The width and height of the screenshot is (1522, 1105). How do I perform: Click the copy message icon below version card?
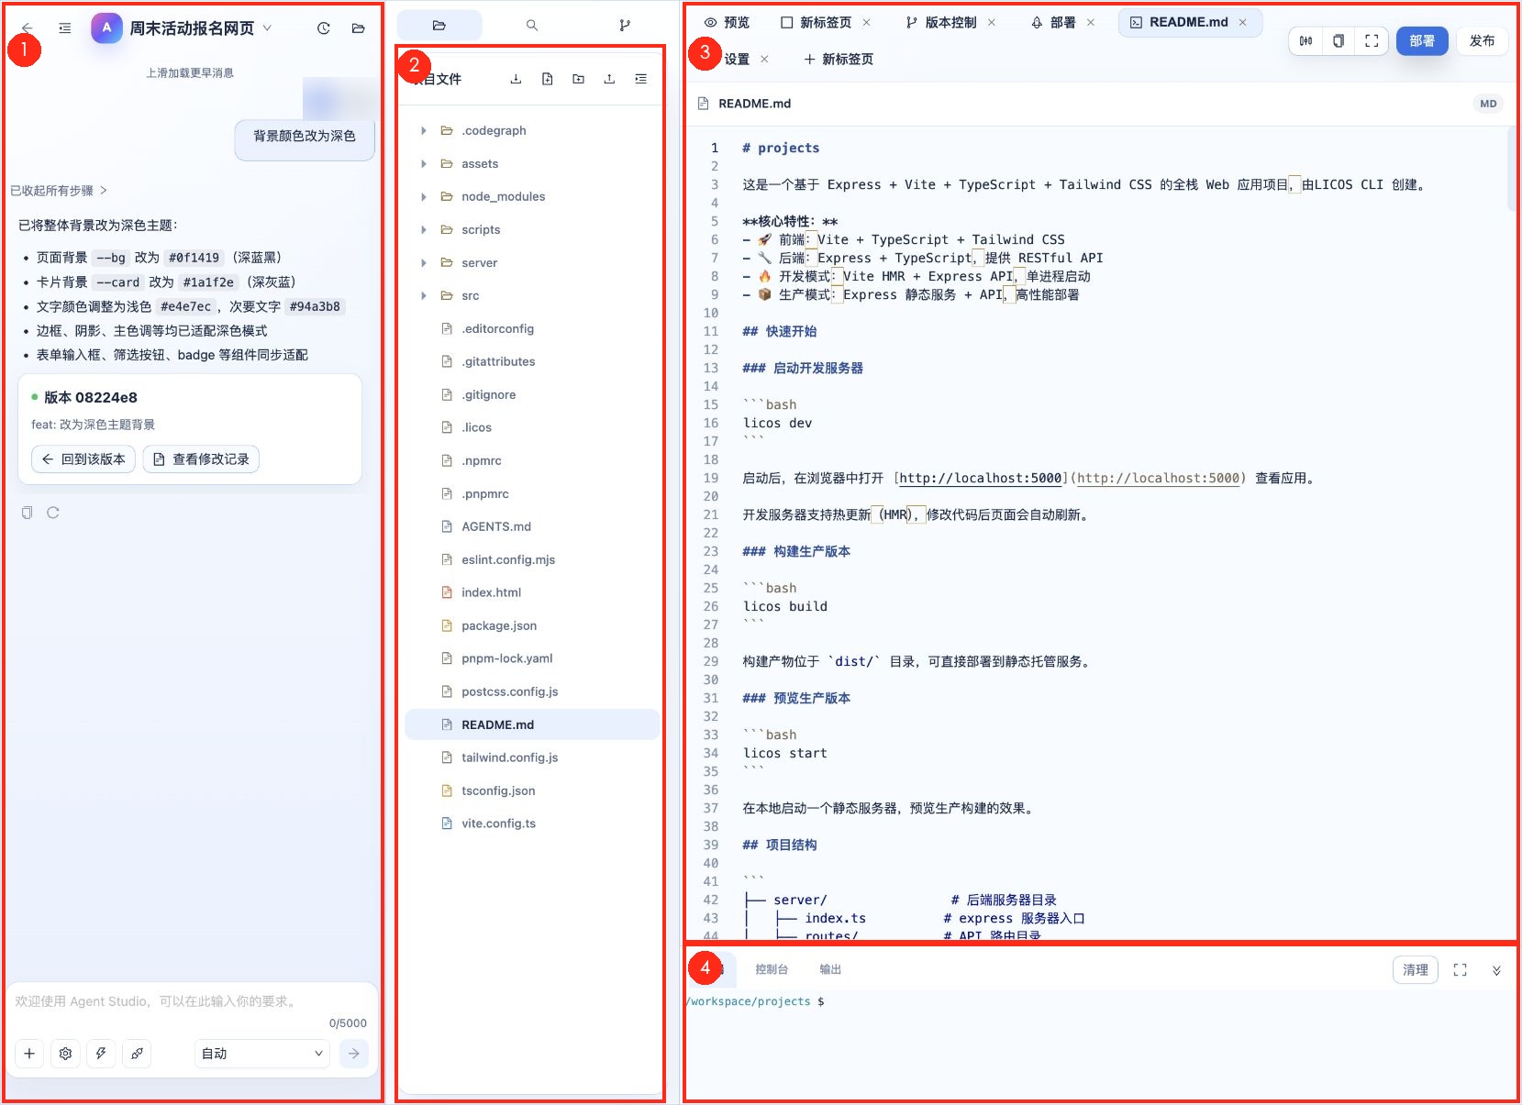(28, 513)
